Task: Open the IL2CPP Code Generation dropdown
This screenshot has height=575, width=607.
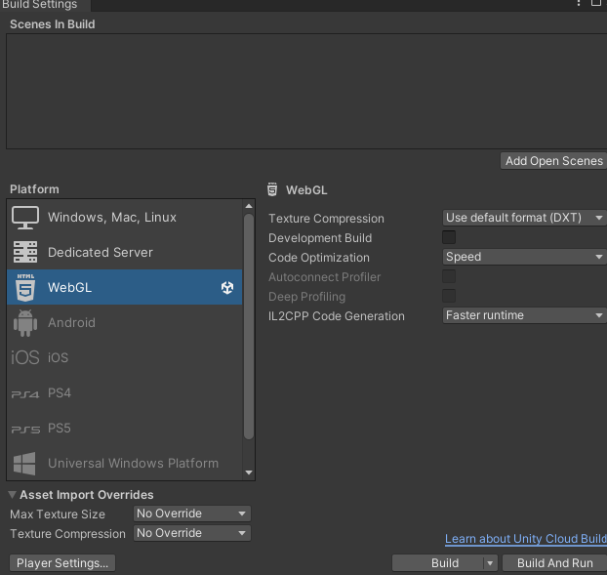Action: pyautogui.click(x=525, y=315)
